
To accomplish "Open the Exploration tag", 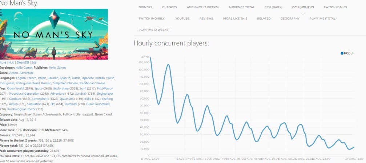I will click(x=61, y=88).
